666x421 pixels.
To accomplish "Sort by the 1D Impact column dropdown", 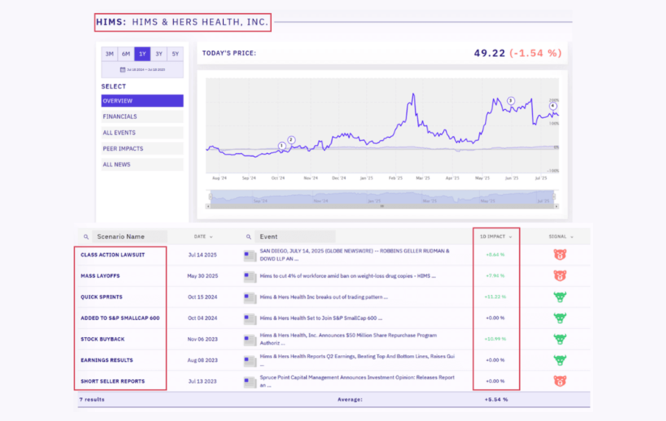I will pos(496,236).
